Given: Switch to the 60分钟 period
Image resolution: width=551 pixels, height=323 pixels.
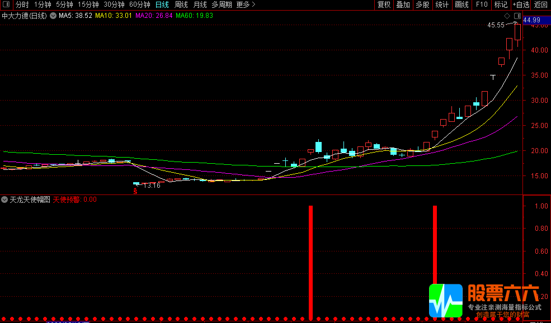Looking at the screenshot, I should coord(140,4).
